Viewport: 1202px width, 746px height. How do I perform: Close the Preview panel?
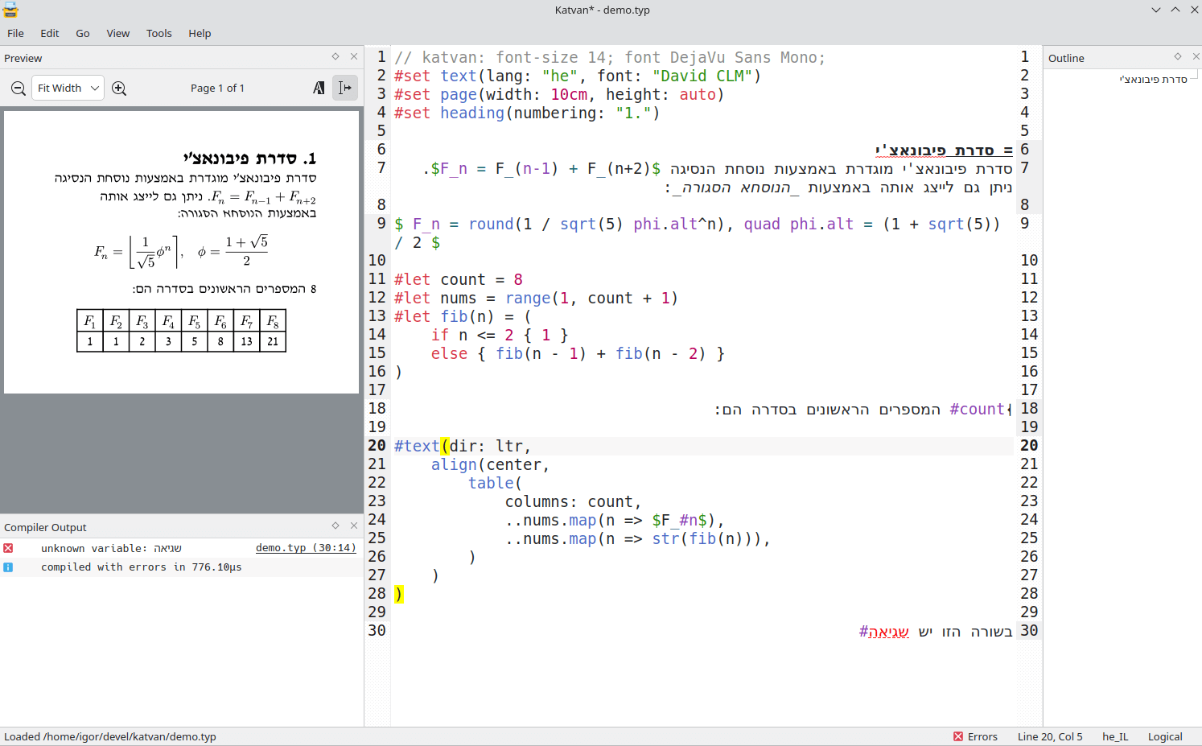(x=354, y=56)
